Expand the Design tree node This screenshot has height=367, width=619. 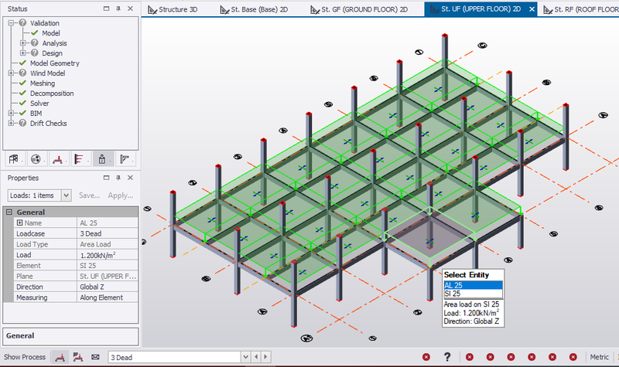pos(23,53)
